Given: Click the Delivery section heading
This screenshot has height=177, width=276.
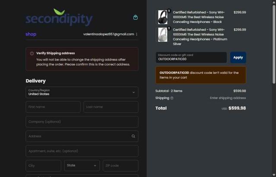Looking at the screenshot, I should pos(35,81).
